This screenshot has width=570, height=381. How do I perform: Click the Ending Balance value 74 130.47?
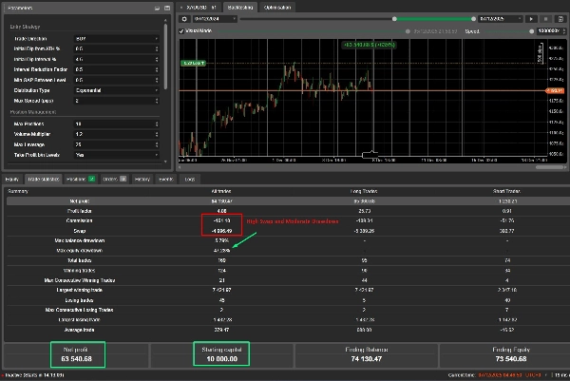tap(367, 359)
